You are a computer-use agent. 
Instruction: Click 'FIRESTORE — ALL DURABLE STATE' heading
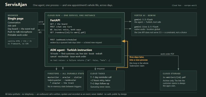coord(66,74)
